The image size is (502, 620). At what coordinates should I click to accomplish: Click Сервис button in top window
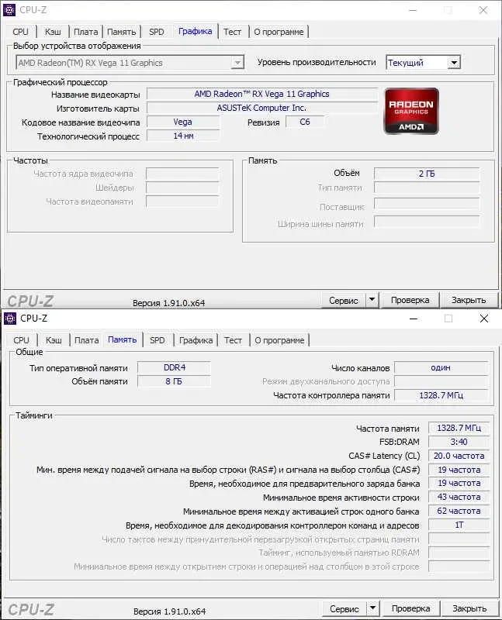click(344, 300)
